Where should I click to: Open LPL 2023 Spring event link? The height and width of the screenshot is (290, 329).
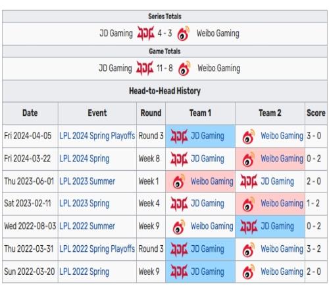point(84,204)
